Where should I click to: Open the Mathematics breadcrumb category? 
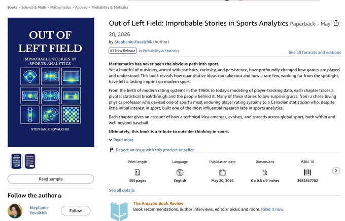pyautogui.click(x=60, y=7)
